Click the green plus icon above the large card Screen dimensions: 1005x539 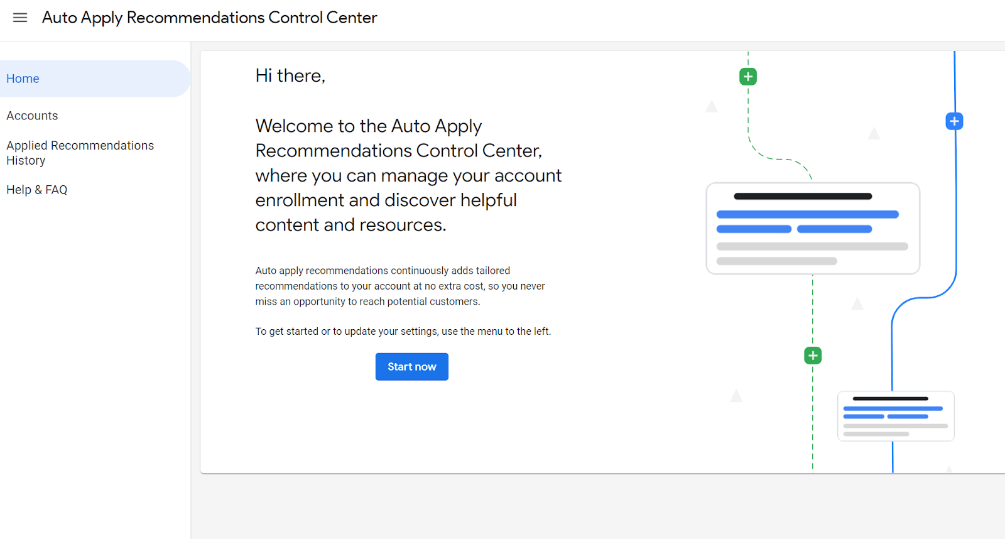pos(747,77)
